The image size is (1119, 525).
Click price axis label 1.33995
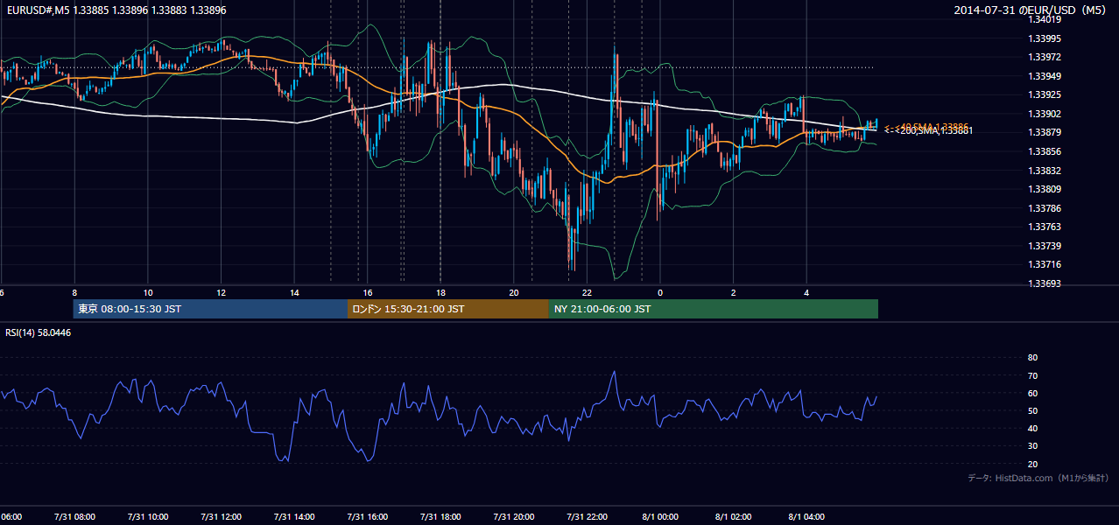(1045, 38)
